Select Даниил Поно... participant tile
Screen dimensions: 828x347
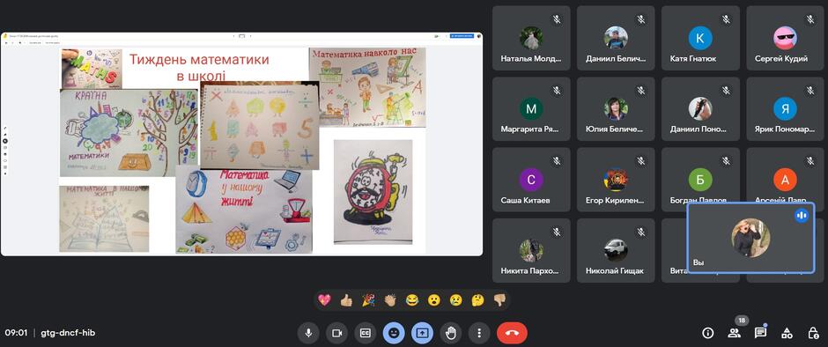pyautogui.click(x=700, y=109)
